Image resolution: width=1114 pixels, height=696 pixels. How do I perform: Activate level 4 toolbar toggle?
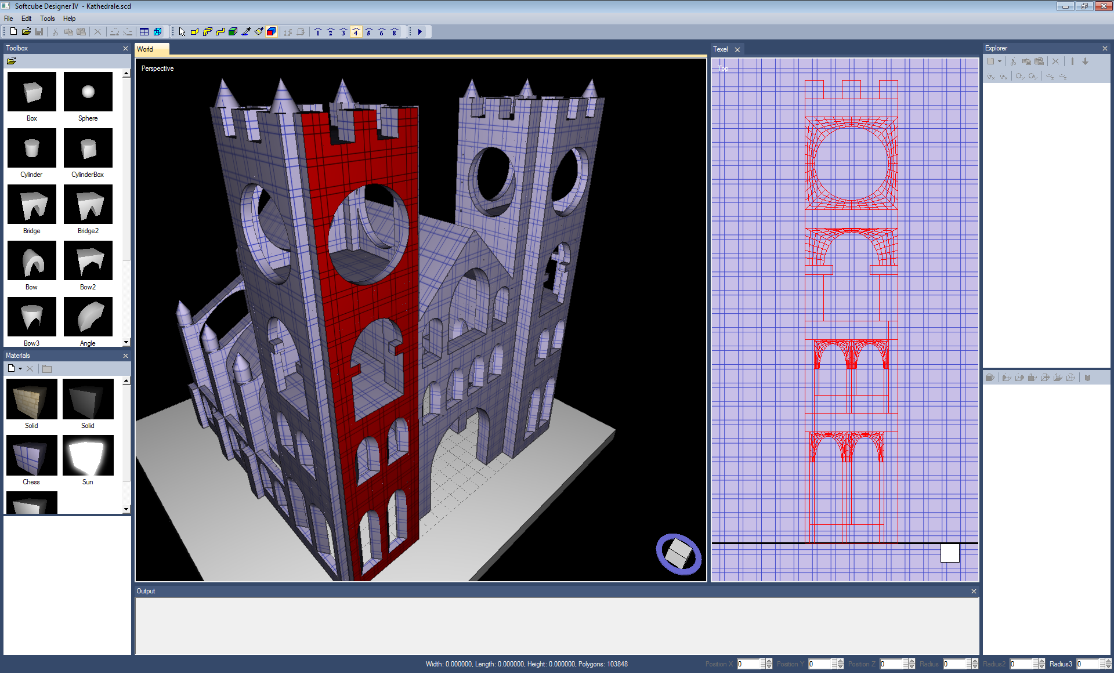click(x=356, y=32)
